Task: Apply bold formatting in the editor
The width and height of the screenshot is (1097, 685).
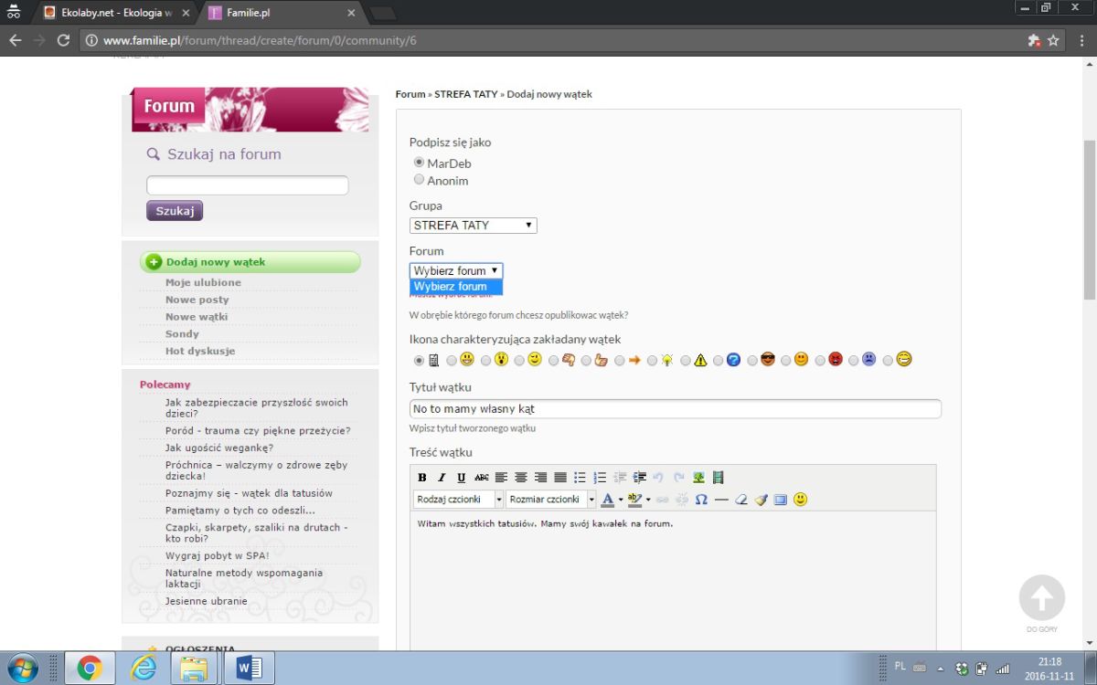Action: [x=422, y=478]
